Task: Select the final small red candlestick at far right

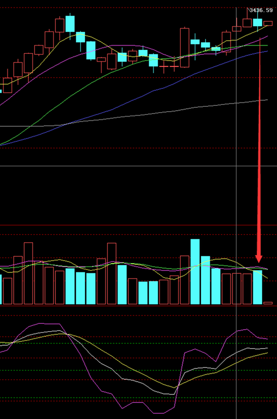Action: click(268, 23)
